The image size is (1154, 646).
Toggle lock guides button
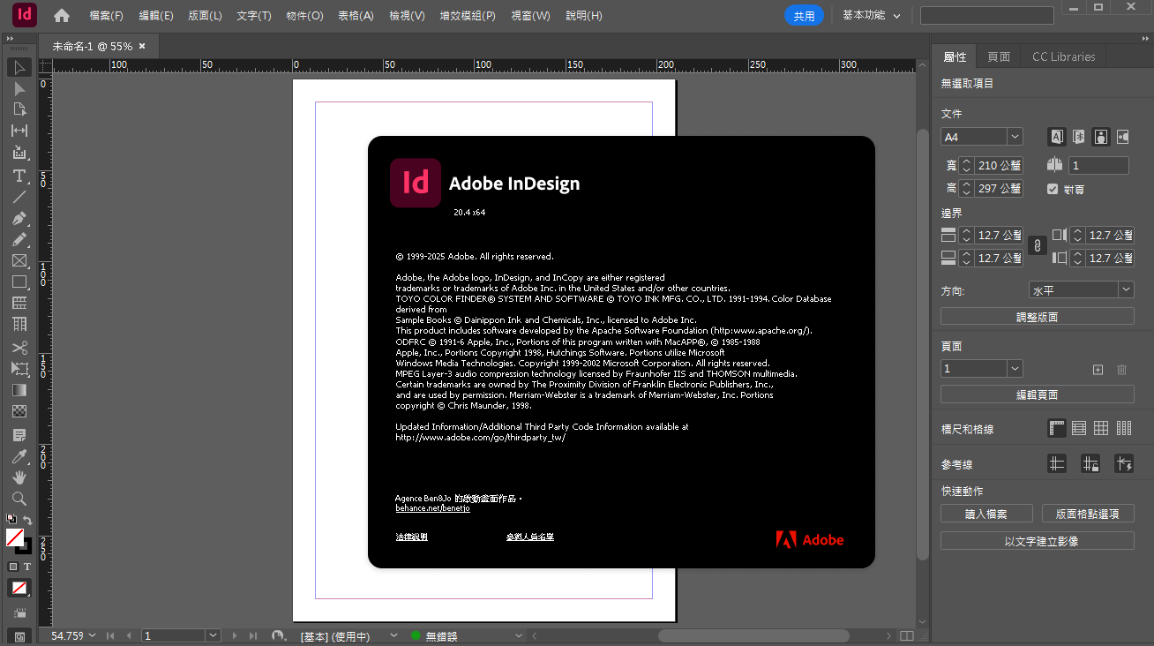[1090, 463]
